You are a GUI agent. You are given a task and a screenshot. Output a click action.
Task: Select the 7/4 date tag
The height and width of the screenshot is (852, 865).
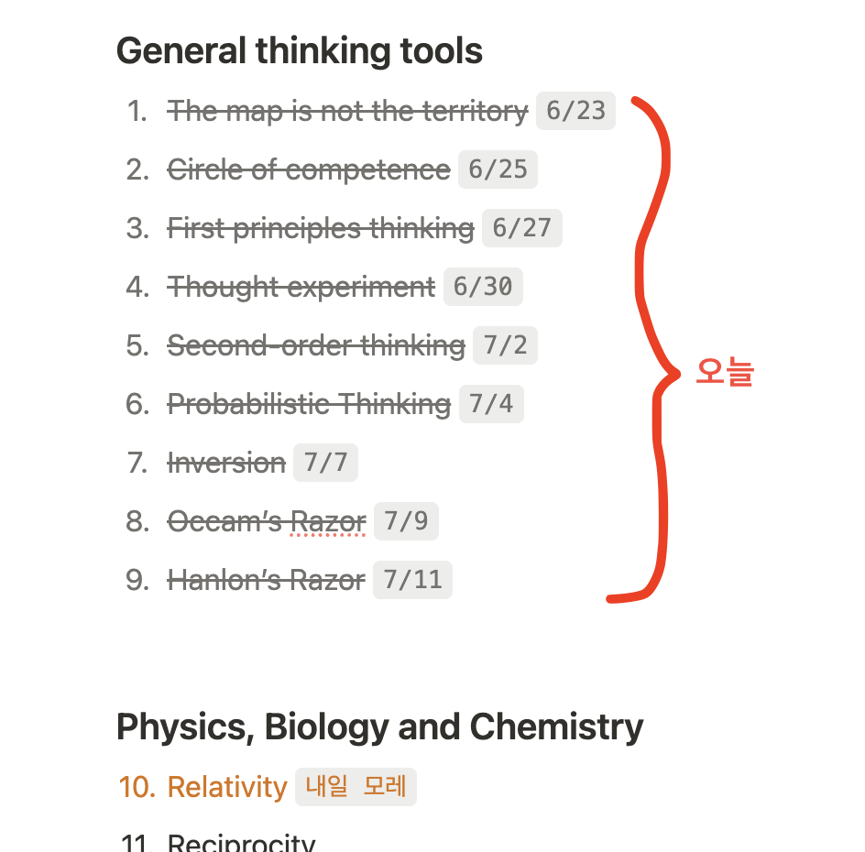pos(490,405)
